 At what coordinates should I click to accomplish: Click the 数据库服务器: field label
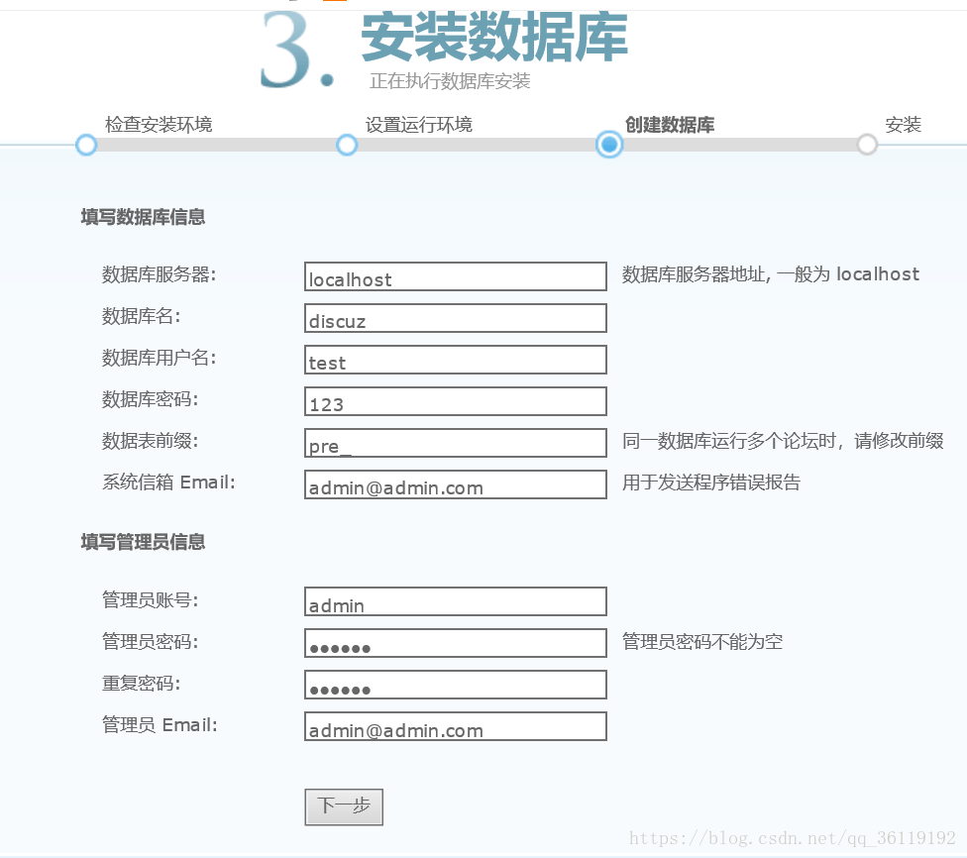tap(160, 274)
